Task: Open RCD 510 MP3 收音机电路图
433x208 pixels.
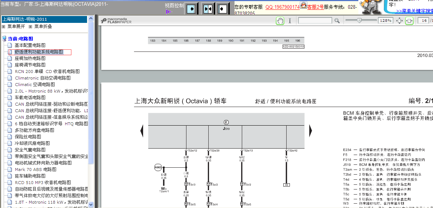Action: pyautogui.click(x=43, y=183)
